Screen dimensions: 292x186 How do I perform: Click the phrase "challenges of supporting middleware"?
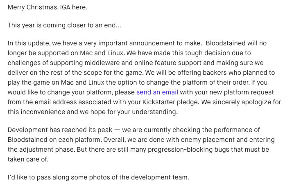(61, 63)
